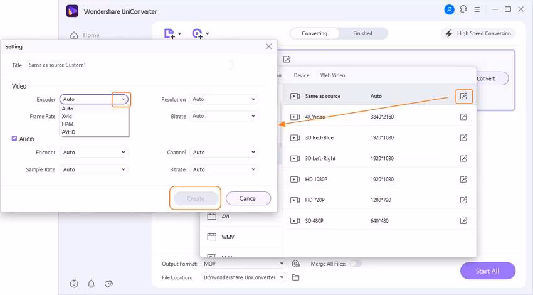Open the notifications bell icon

[91, 284]
